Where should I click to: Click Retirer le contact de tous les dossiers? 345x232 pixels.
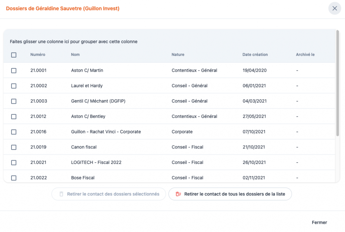pos(234,194)
